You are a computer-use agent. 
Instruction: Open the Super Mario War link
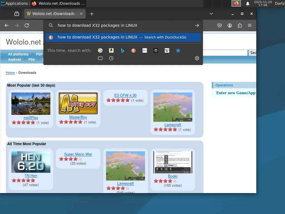(78, 154)
